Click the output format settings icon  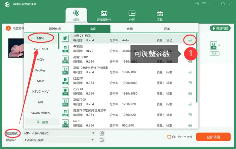(x=102, y=133)
